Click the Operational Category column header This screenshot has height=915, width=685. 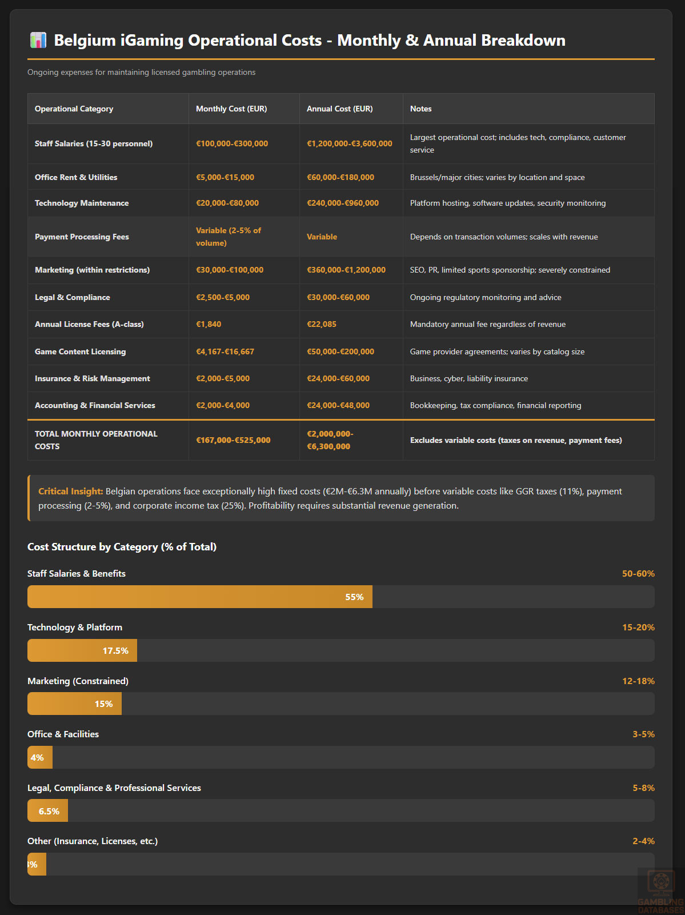point(74,109)
